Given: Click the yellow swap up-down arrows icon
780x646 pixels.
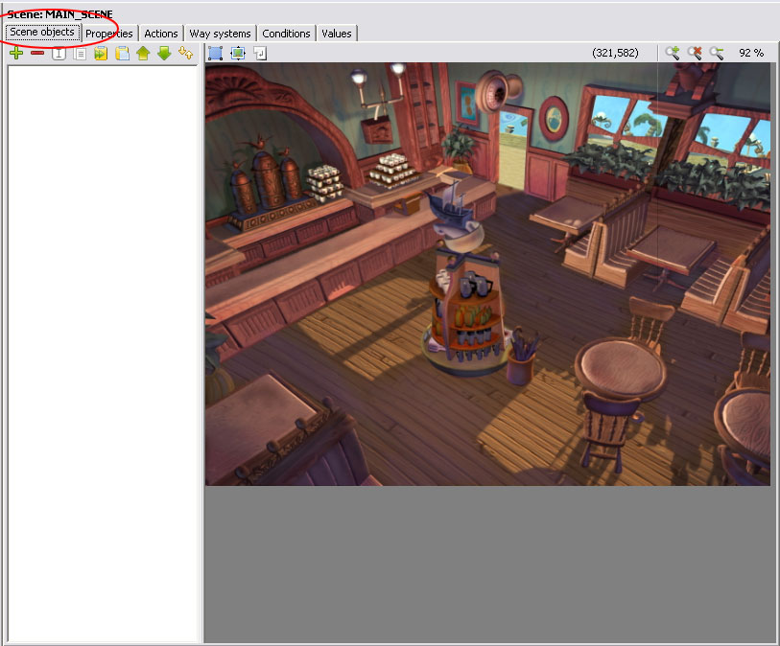Looking at the screenshot, I should [x=185, y=53].
